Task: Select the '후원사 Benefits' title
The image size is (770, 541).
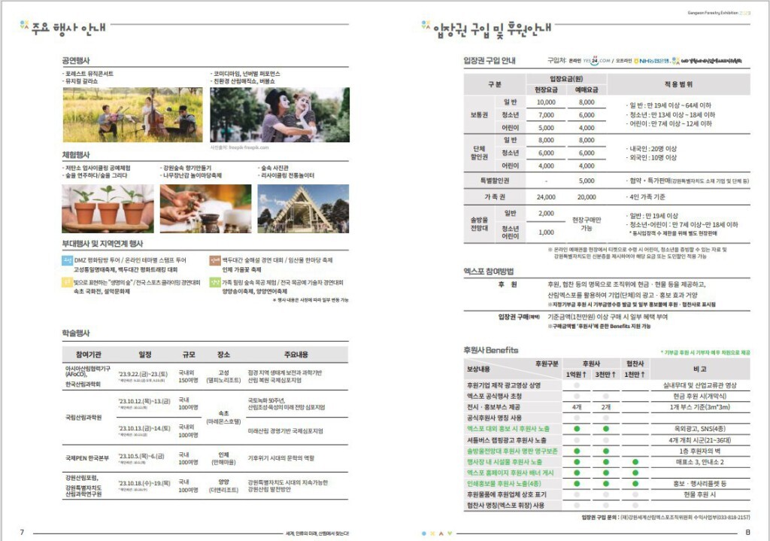Action: (x=490, y=351)
